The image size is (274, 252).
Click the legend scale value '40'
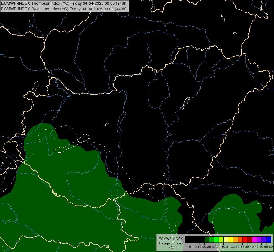(x=252, y=247)
